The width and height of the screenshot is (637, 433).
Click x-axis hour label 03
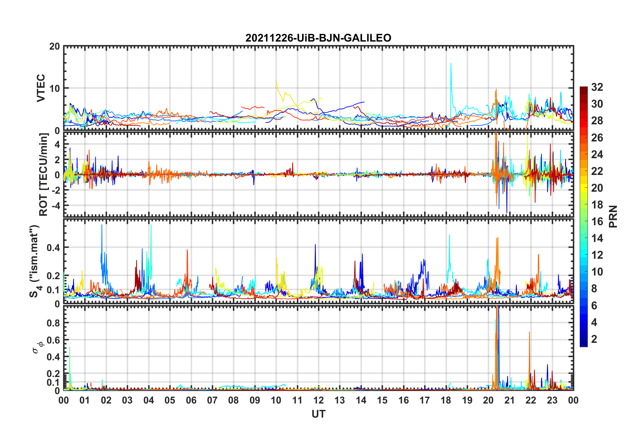pos(127,400)
